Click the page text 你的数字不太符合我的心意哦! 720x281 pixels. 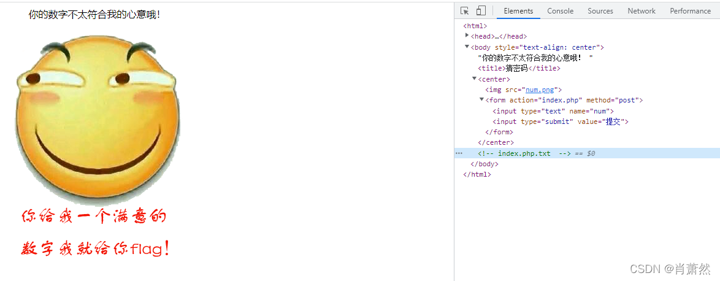(94, 15)
